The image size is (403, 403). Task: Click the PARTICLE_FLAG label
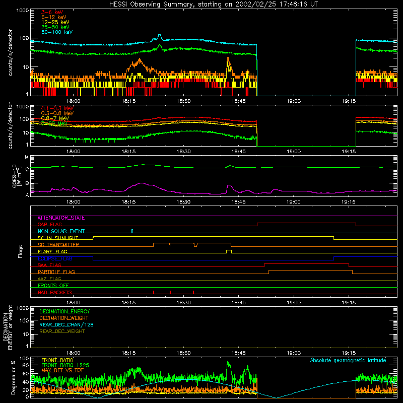pyautogui.click(x=56, y=272)
